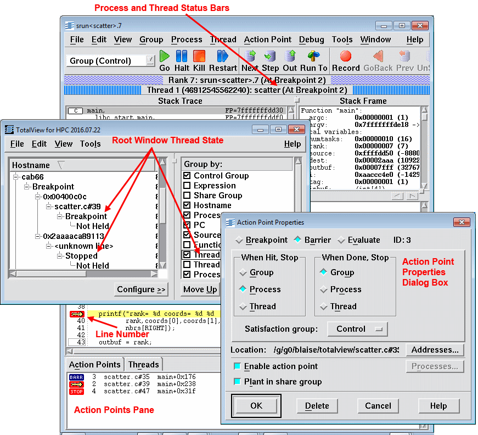Click the Action Point Properties title icon
Image resolution: width=478 pixels, height=435 pixels.
(230, 222)
